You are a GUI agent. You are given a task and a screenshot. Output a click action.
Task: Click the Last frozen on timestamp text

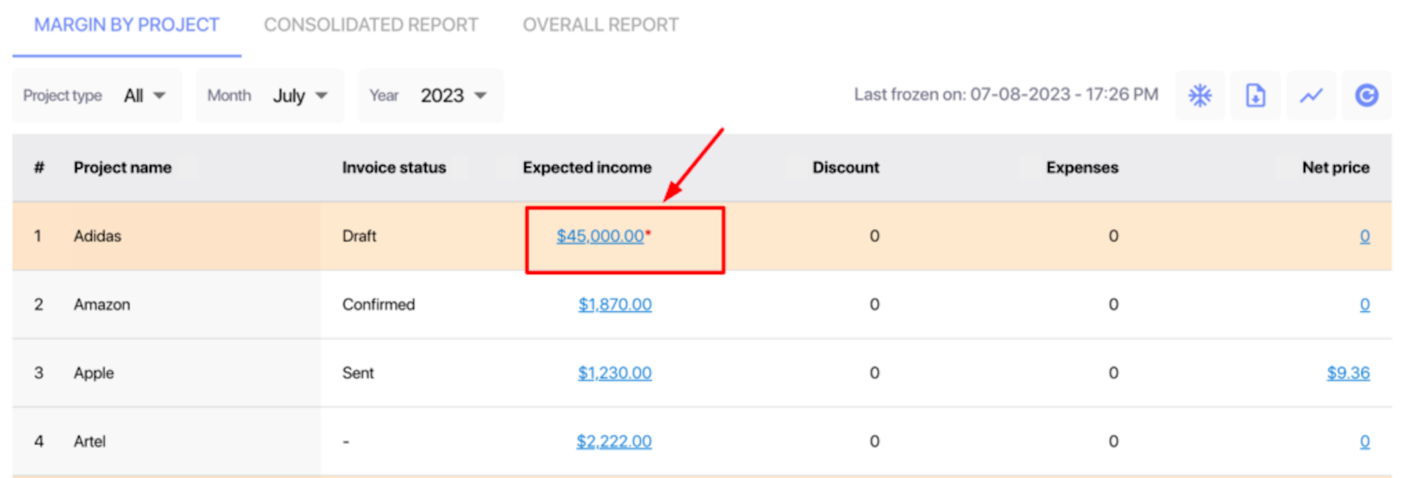tap(1006, 95)
